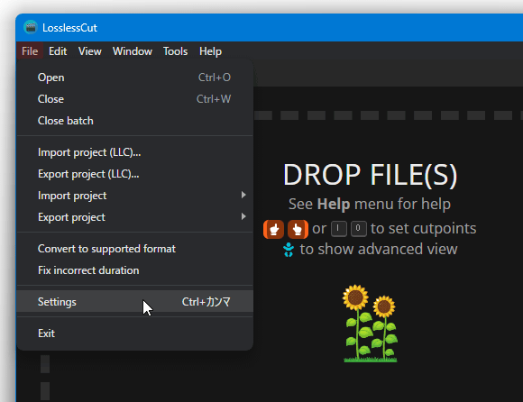Click the DROP FILE(S) heading text
This screenshot has width=523, height=402.
click(x=370, y=175)
